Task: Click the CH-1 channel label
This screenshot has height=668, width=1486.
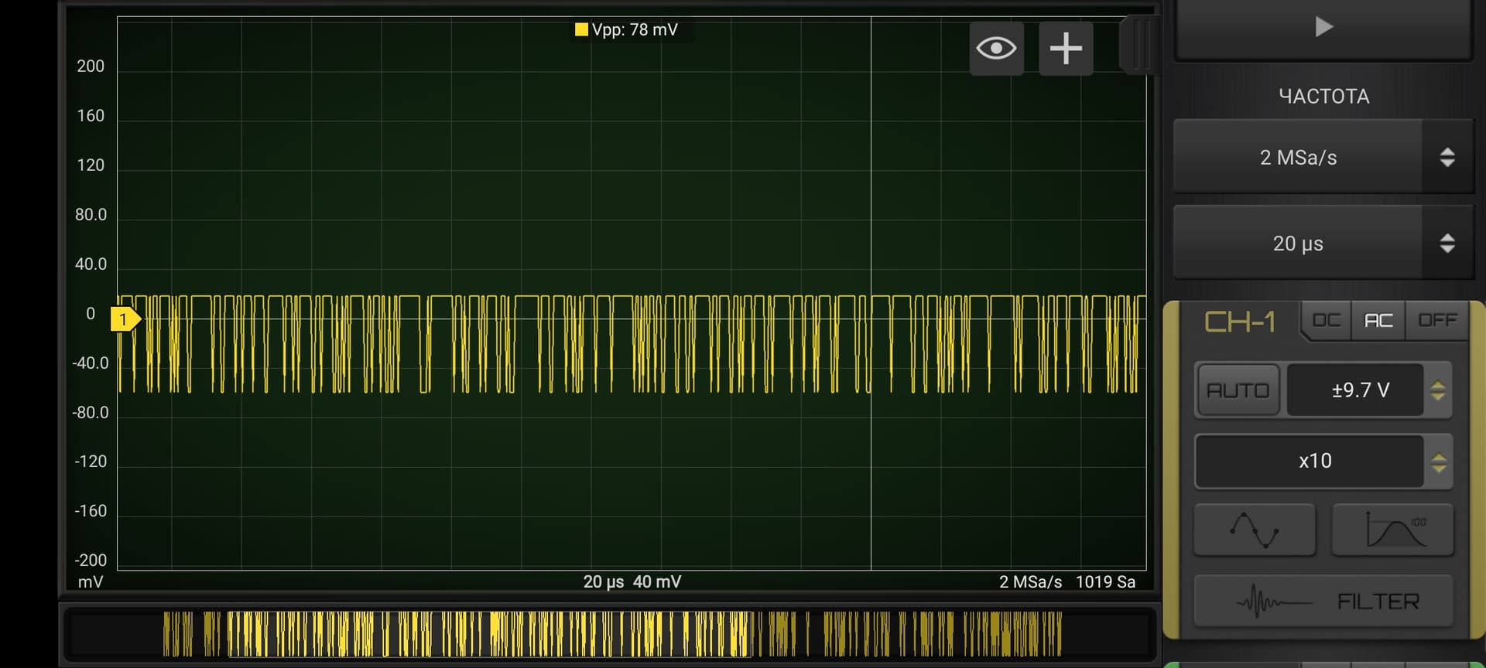Action: click(1239, 322)
